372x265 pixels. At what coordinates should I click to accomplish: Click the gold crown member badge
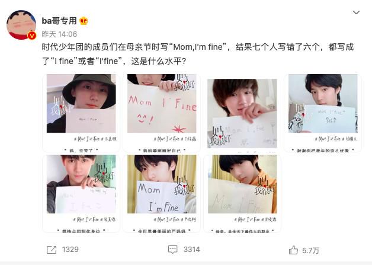click(x=84, y=21)
